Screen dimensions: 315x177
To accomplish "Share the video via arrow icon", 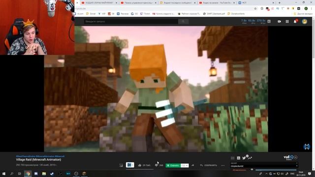I will click(192, 165).
